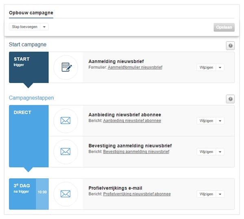The width and height of the screenshot is (244, 219).
Task: Expand the Stap toevoegen dropdown arrow
Action: pos(44,27)
